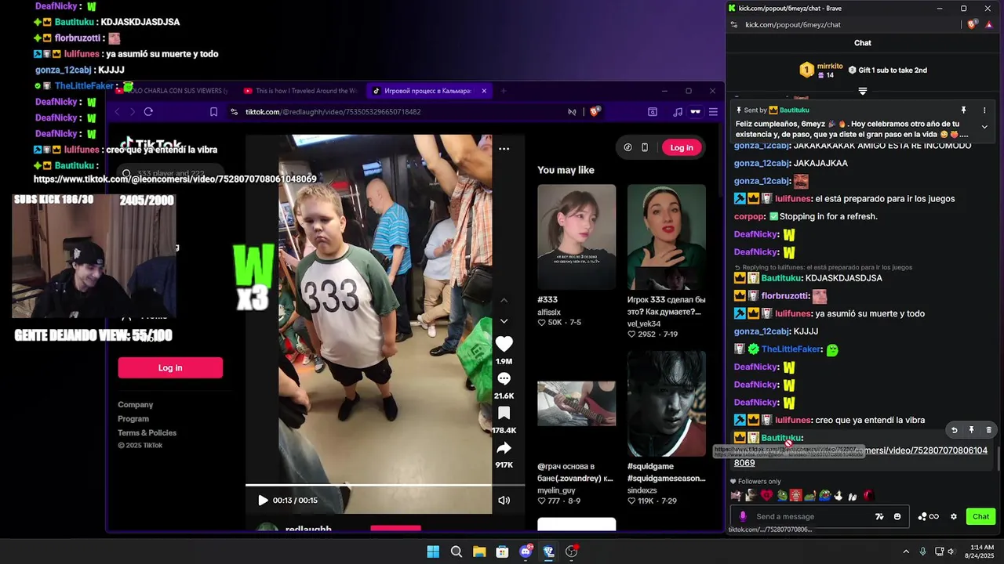This screenshot has height=564, width=1004.
Task: Open the Company footer link
Action: 136,405
